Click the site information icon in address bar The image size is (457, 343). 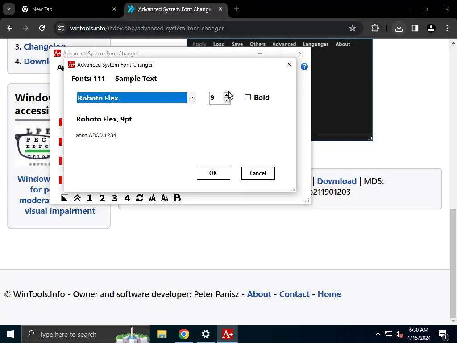coord(61,28)
